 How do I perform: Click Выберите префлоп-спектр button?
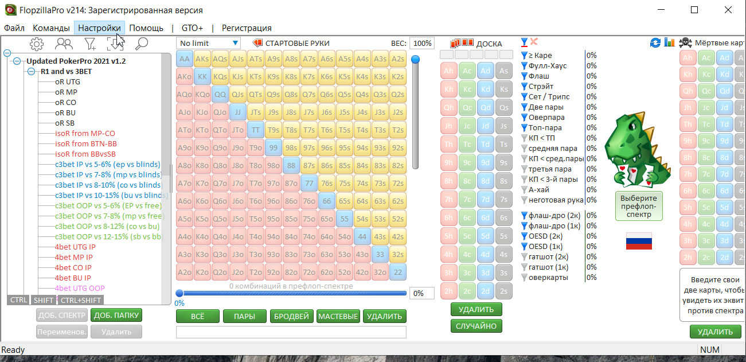click(638, 206)
